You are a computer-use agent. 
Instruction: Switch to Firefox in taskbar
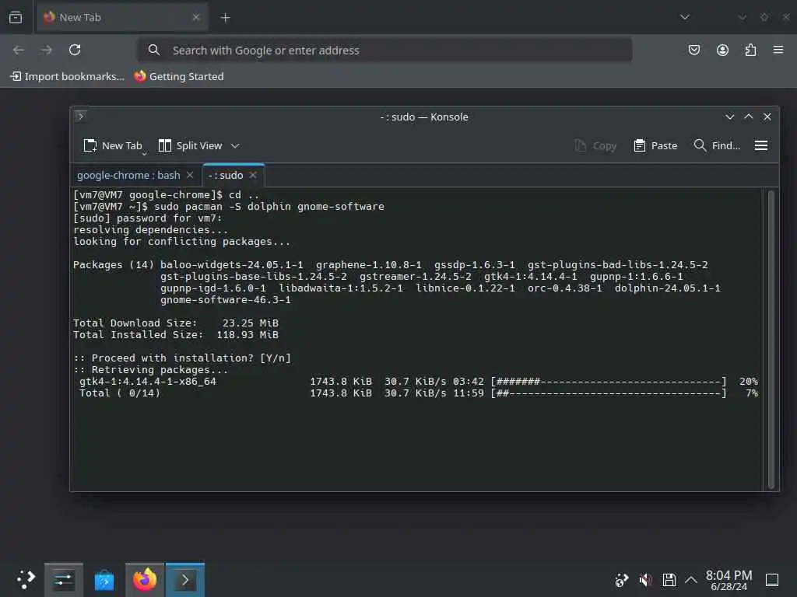(145, 579)
